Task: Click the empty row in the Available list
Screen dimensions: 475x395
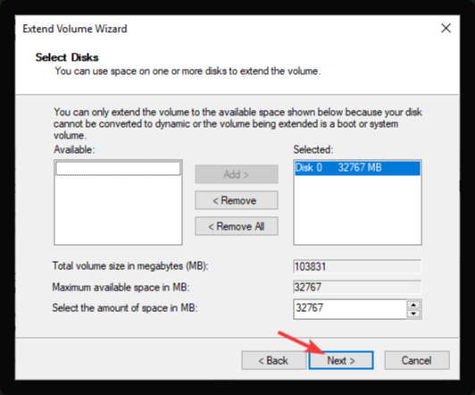Action: coord(118,168)
